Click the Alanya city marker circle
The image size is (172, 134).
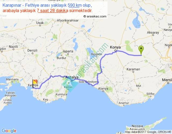coord(103,91)
